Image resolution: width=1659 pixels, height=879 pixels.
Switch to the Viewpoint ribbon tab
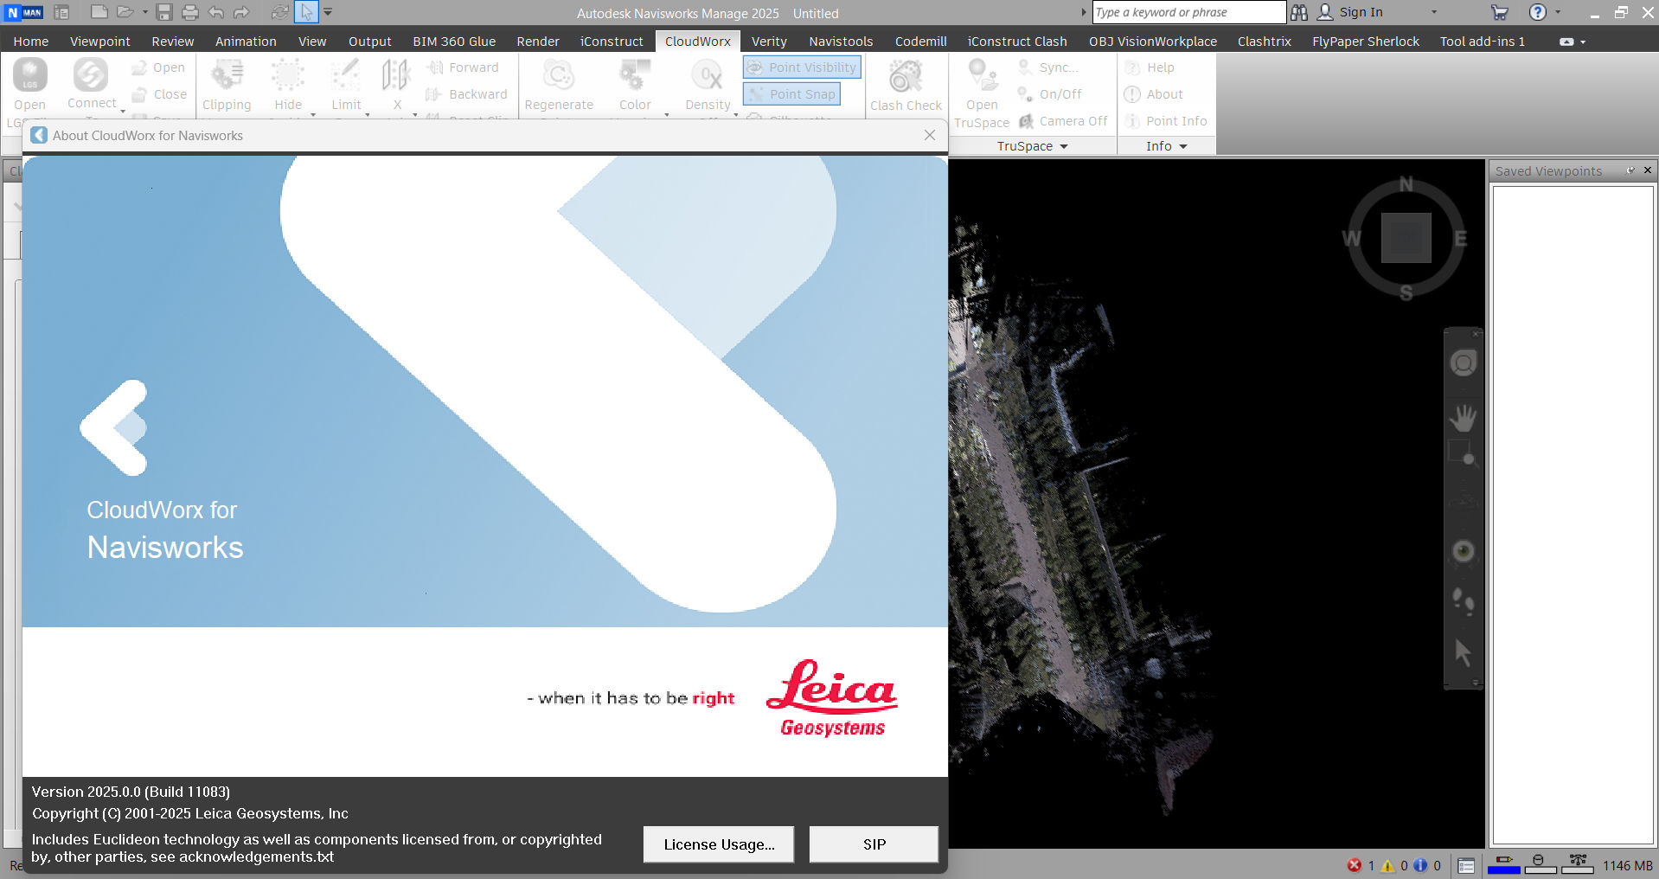point(99,42)
